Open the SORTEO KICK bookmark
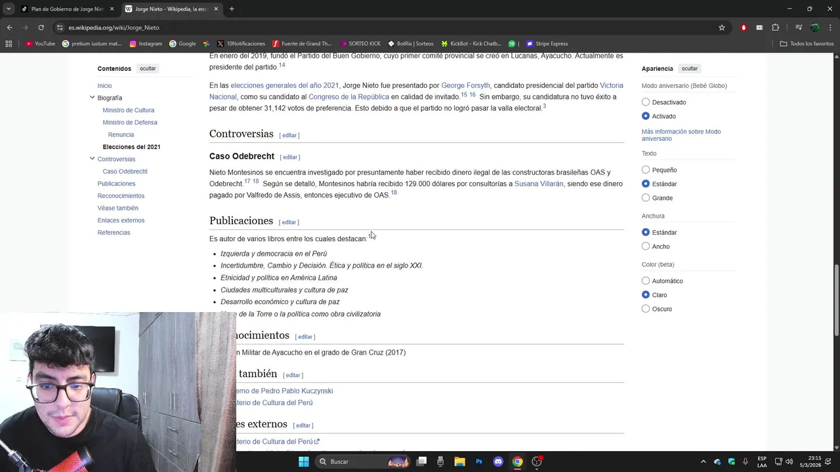The image size is (840, 472). click(x=360, y=44)
